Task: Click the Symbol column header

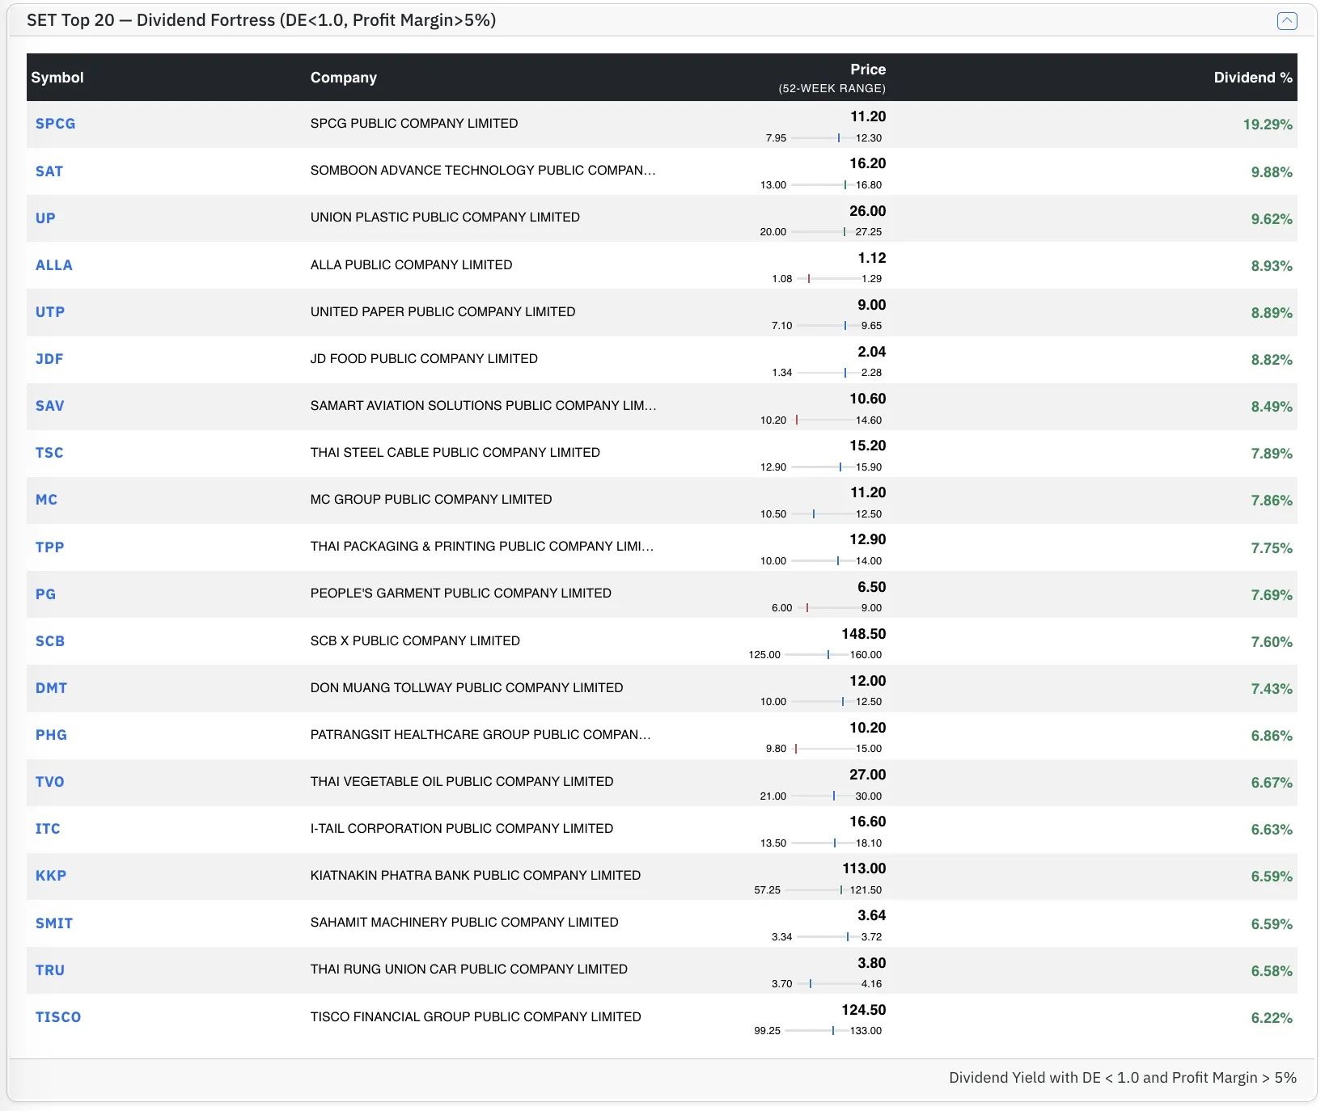Action: pyautogui.click(x=57, y=78)
